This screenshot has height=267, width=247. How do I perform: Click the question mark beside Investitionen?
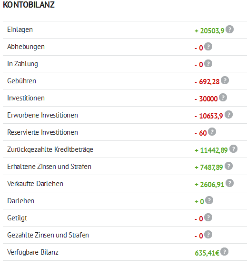(x=223, y=98)
